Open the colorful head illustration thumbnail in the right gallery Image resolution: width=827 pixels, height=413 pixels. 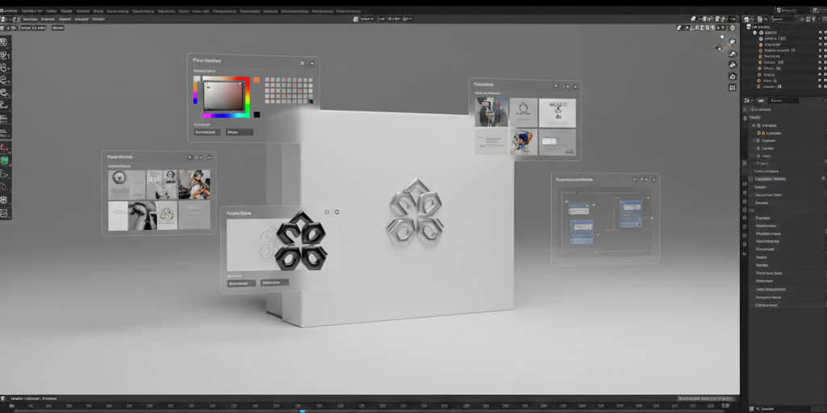[523, 142]
